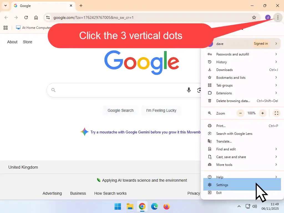Open the Tab groups menu item
Screen dimensions: 284x213
224,85
